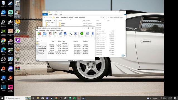Click the Back arrow in File Explorer
The image size is (178, 100).
click(44, 17)
